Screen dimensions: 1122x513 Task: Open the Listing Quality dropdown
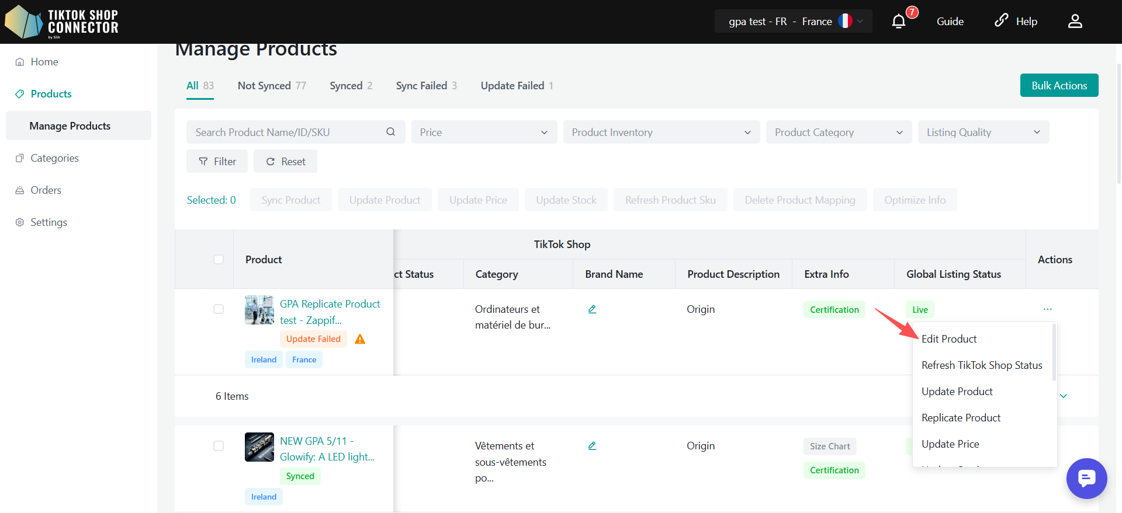point(984,132)
